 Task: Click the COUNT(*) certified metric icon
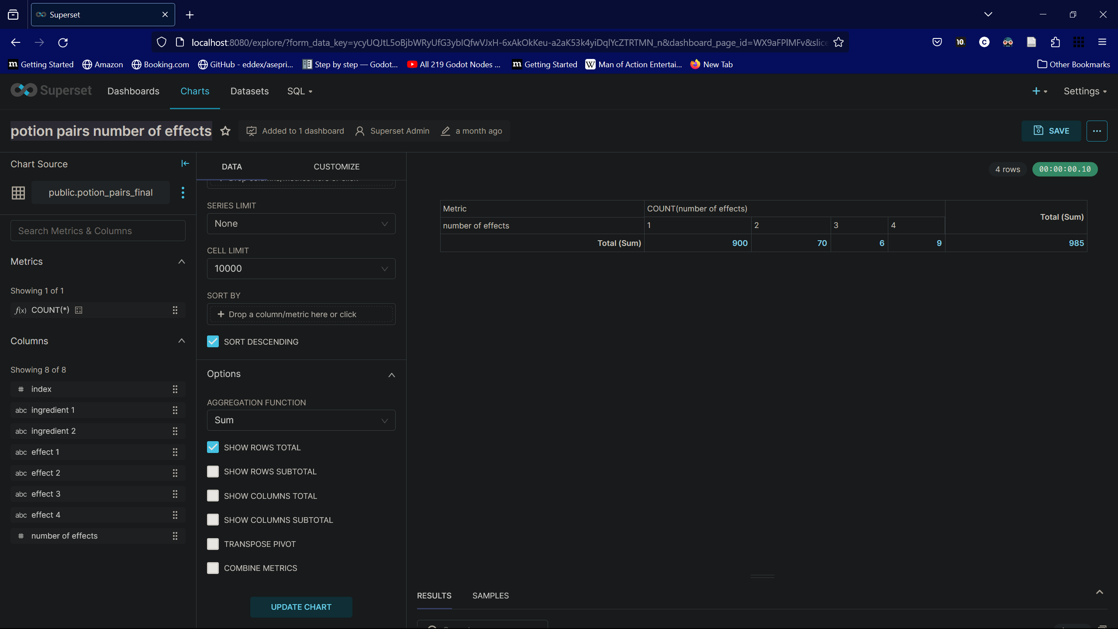click(79, 310)
